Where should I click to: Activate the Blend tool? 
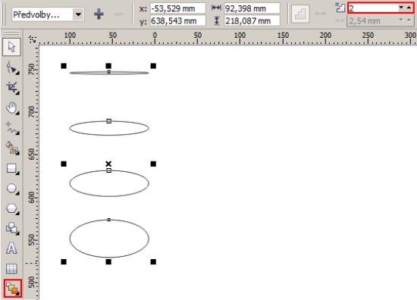12,289
